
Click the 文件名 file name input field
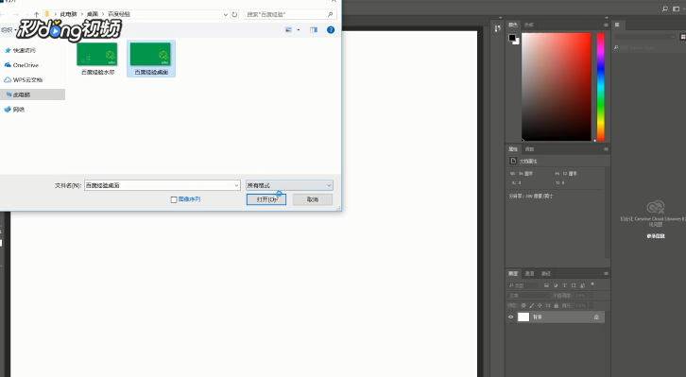pos(162,185)
